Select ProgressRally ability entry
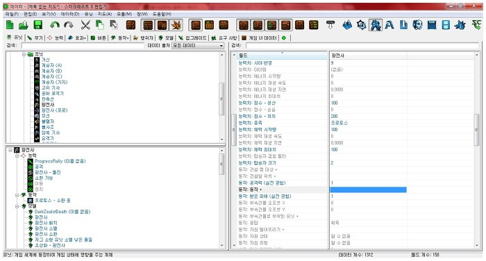This screenshot has width=486, height=261. 60,161
